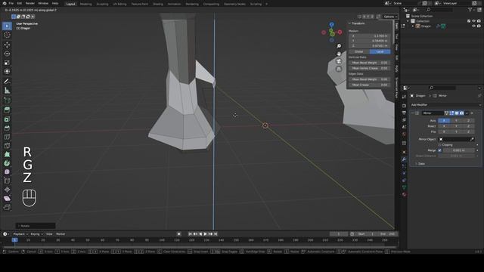Screen dimensions: 484x272
Task: Select the Transform tool
Action: point(7,72)
